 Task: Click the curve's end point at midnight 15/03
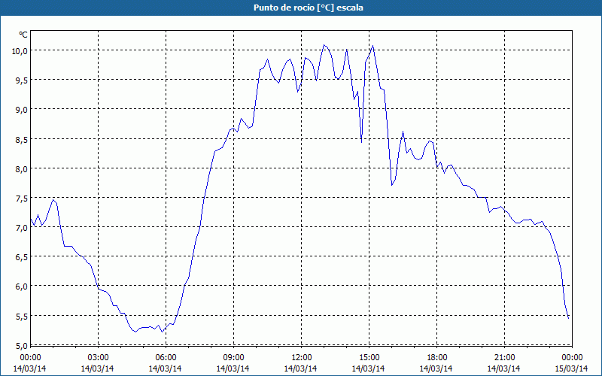pos(568,318)
